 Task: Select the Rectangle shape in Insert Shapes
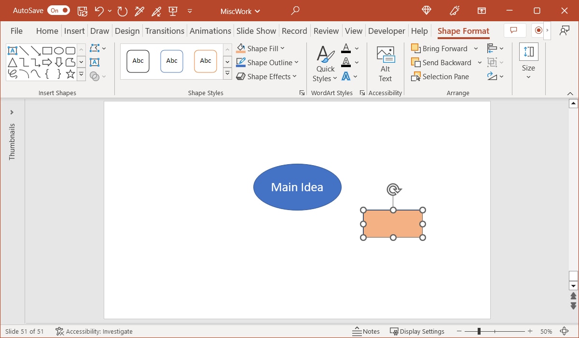click(x=47, y=50)
